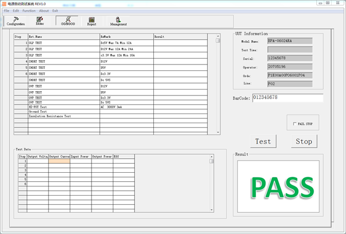Click the Exit menu item
This screenshot has width=346, height=234.
coord(55,11)
